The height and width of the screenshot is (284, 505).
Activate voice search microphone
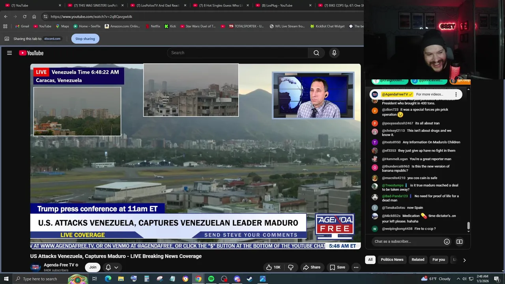point(334,53)
